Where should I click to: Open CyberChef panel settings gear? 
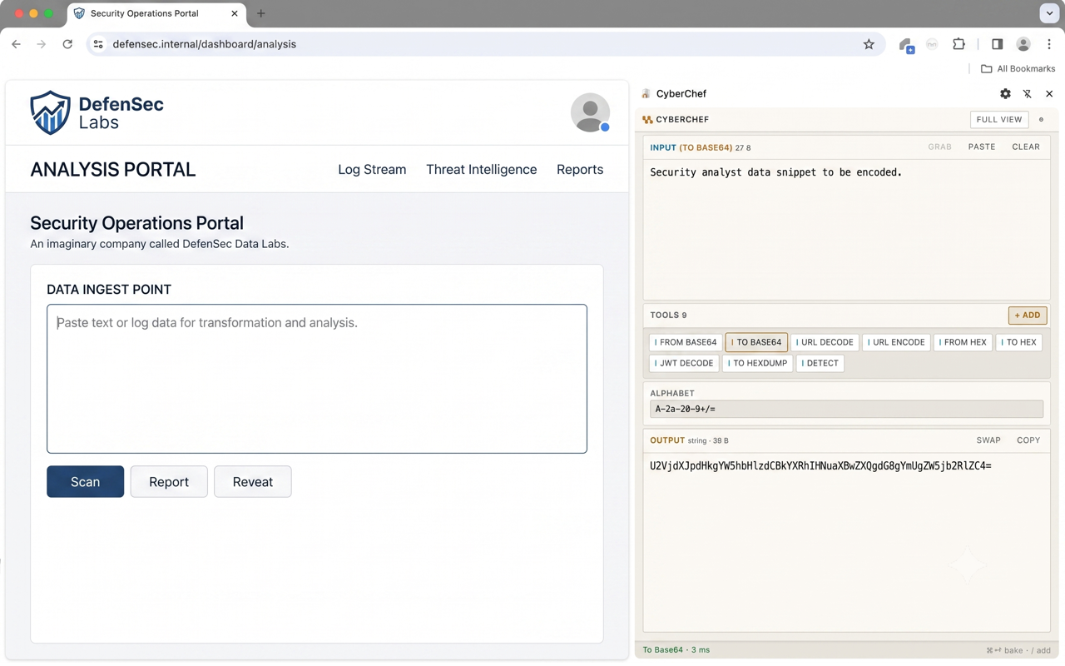1005,94
